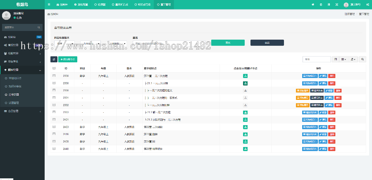
Task: Click blue edit pencil button for 第22章 row
Action: point(323,127)
